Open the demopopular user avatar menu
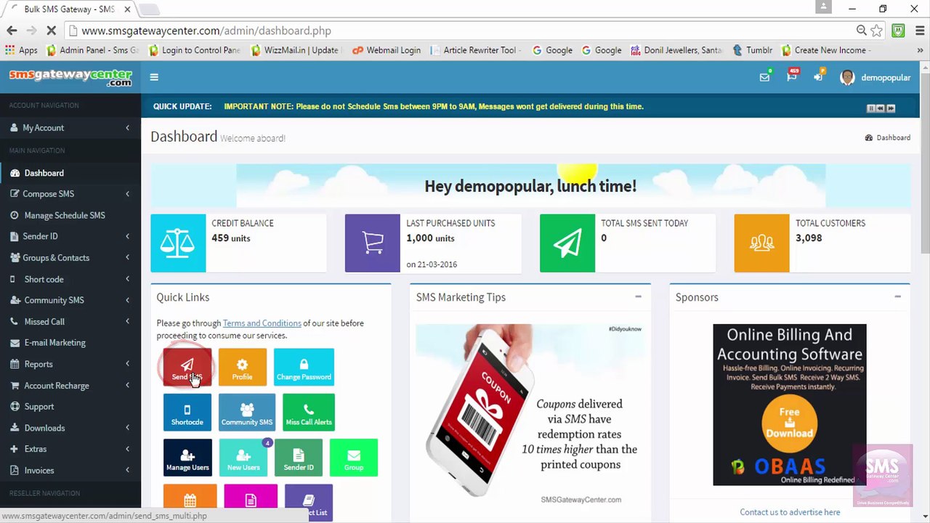The image size is (930, 523). pos(875,77)
